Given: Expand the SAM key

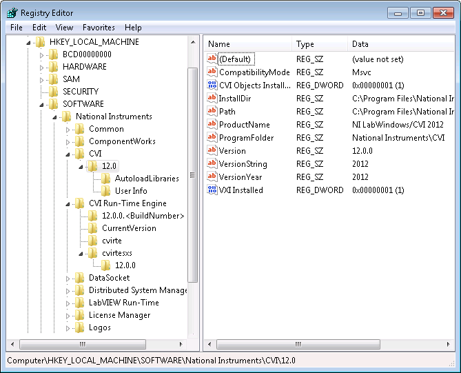Looking at the screenshot, I should (x=41, y=80).
